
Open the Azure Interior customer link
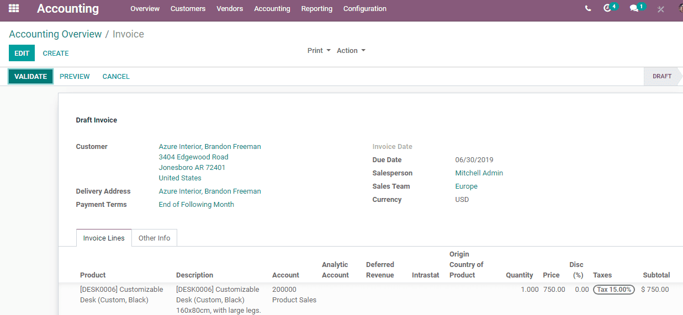pyautogui.click(x=210, y=147)
